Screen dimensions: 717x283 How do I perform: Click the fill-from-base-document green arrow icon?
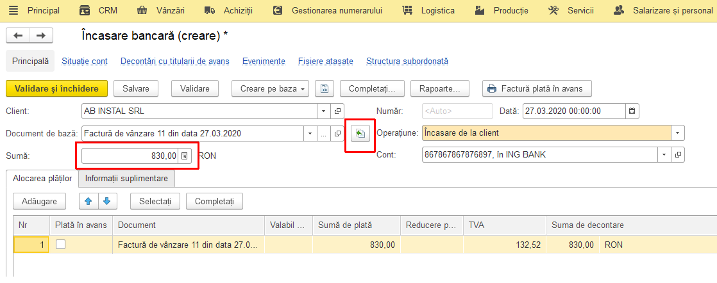tap(360, 134)
